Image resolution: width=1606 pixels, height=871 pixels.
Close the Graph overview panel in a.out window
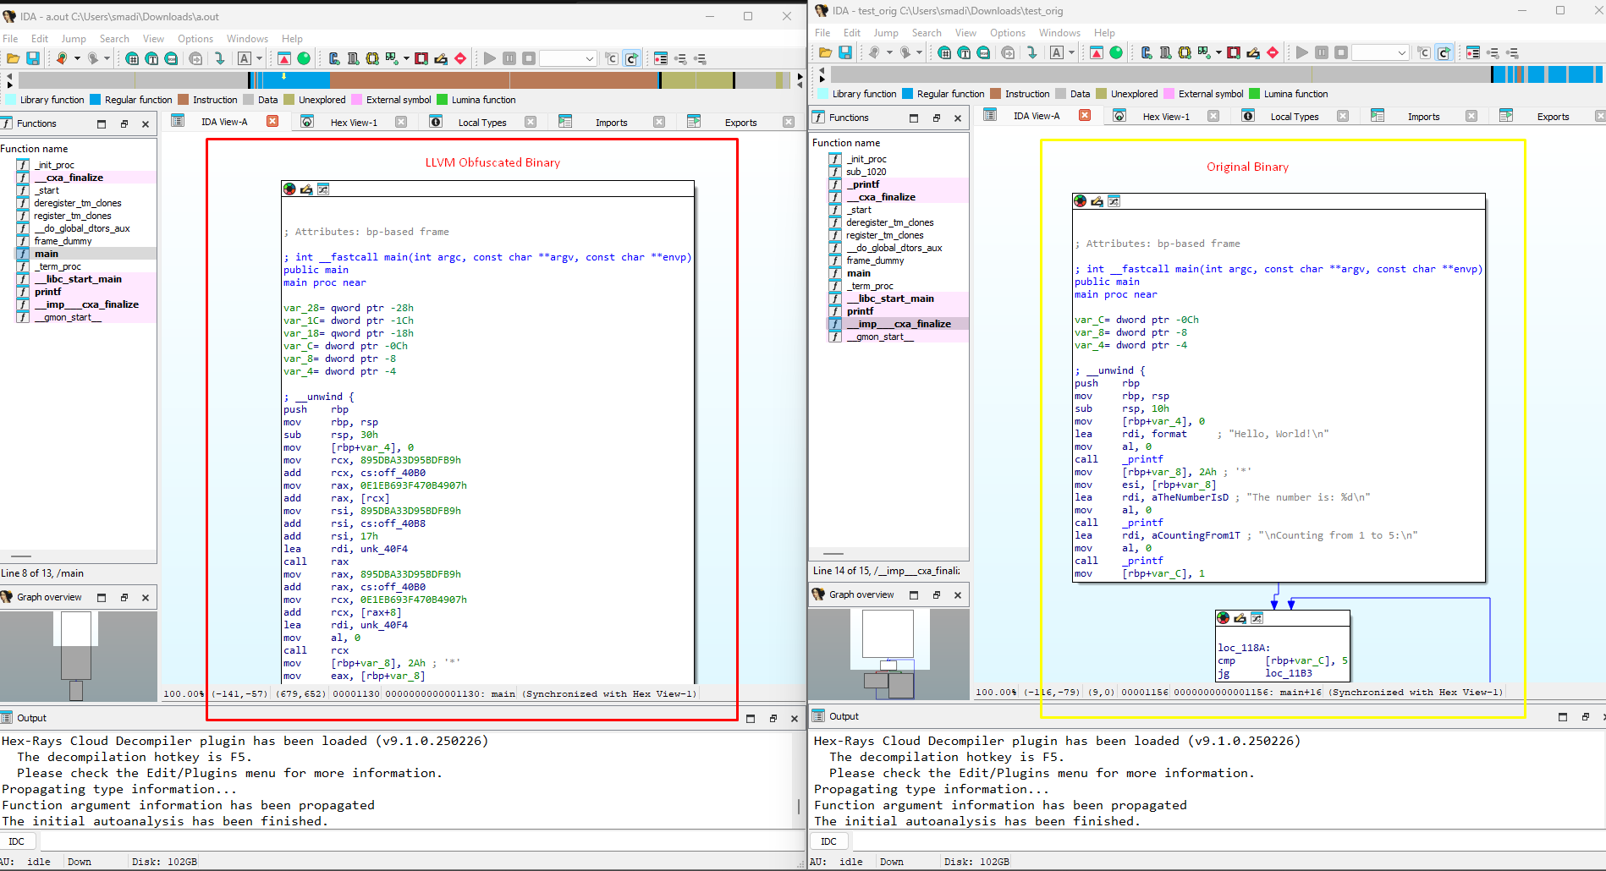coord(146,597)
